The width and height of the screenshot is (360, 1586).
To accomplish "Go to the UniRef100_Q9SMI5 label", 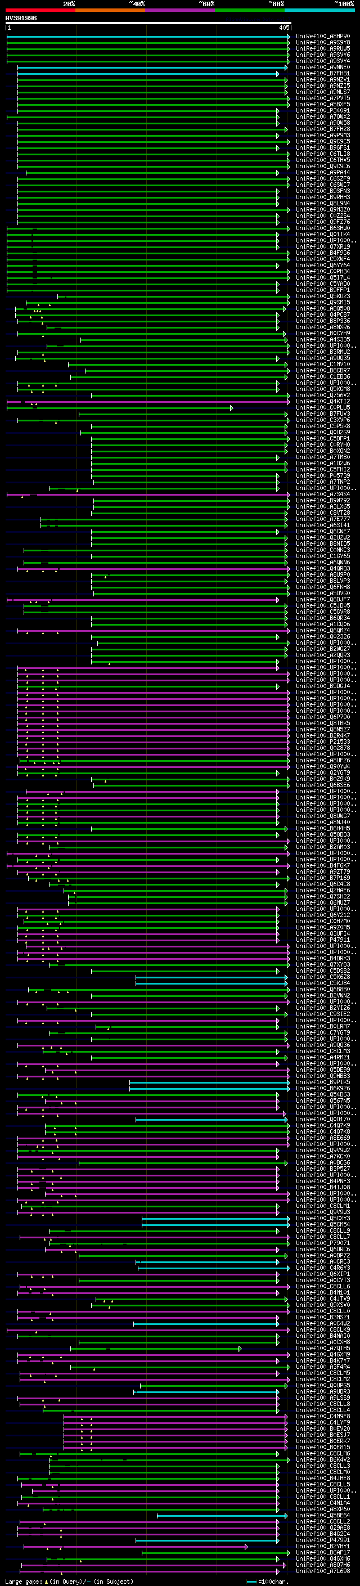I will pos(322,303).
